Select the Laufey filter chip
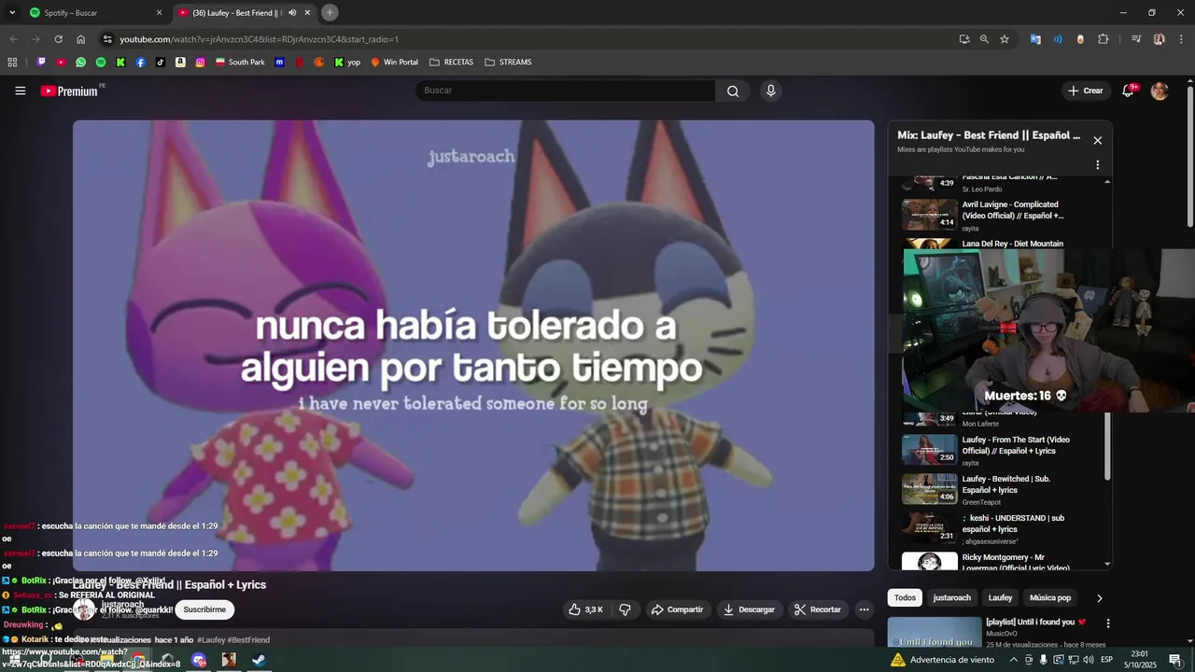The width and height of the screenshot is (1195, 672). (1000, 597)
